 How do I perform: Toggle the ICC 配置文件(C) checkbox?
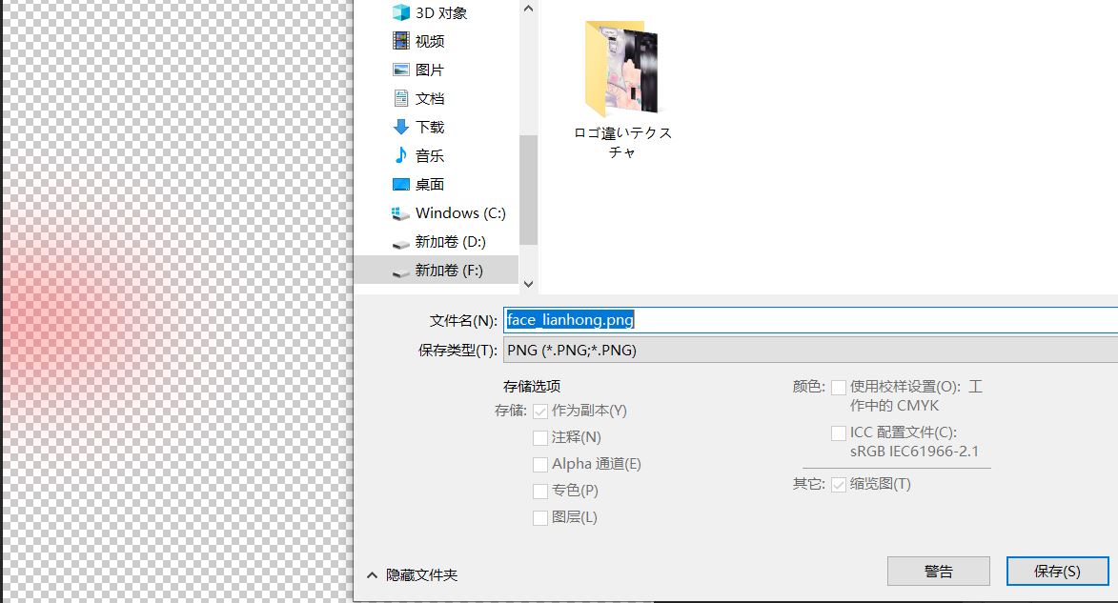point(839,432)
